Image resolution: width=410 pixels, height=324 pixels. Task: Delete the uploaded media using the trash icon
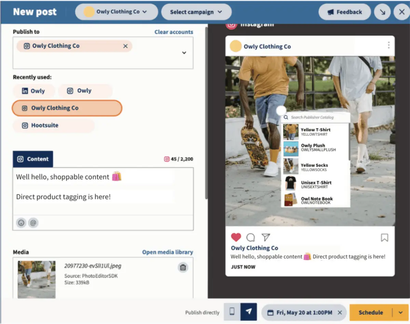(183, 267)
